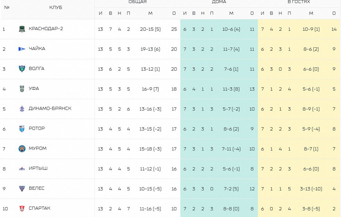The image size is (341, 217).
Task: Click the Динамо-Брянск club logo
Action: tap(22, 109)
